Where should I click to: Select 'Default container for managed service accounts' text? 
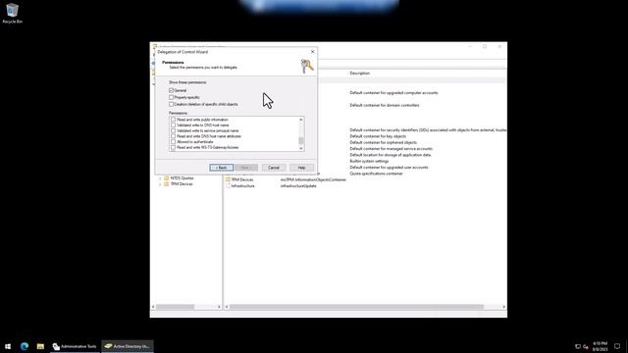(x=391, y=149)
